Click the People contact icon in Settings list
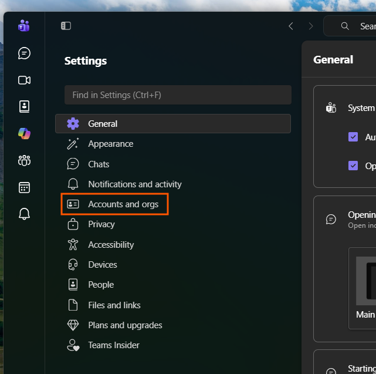 73,284
